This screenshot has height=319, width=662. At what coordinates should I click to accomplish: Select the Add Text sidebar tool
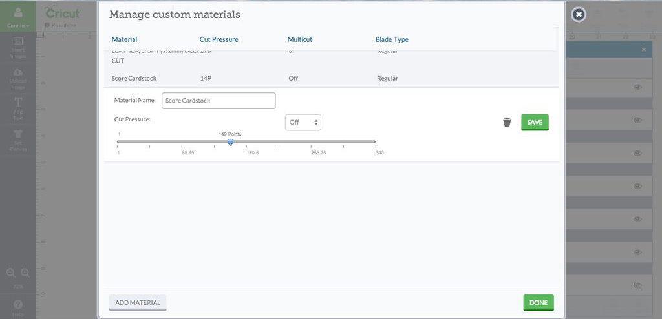tap(18, 109)
